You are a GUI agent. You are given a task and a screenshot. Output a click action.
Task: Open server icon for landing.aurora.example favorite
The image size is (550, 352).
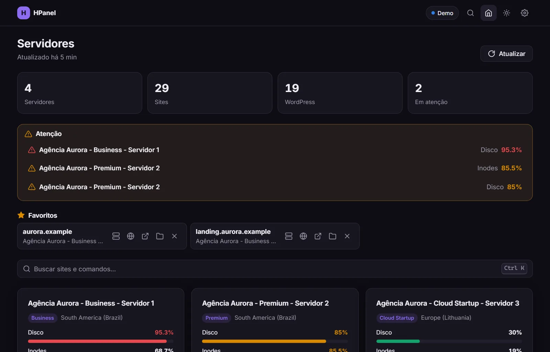pyautogui.click(x=289, y=236)
